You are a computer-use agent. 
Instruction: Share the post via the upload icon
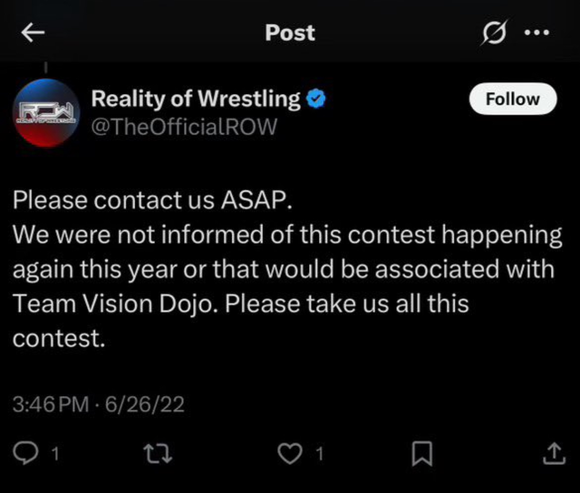[555, 453]
